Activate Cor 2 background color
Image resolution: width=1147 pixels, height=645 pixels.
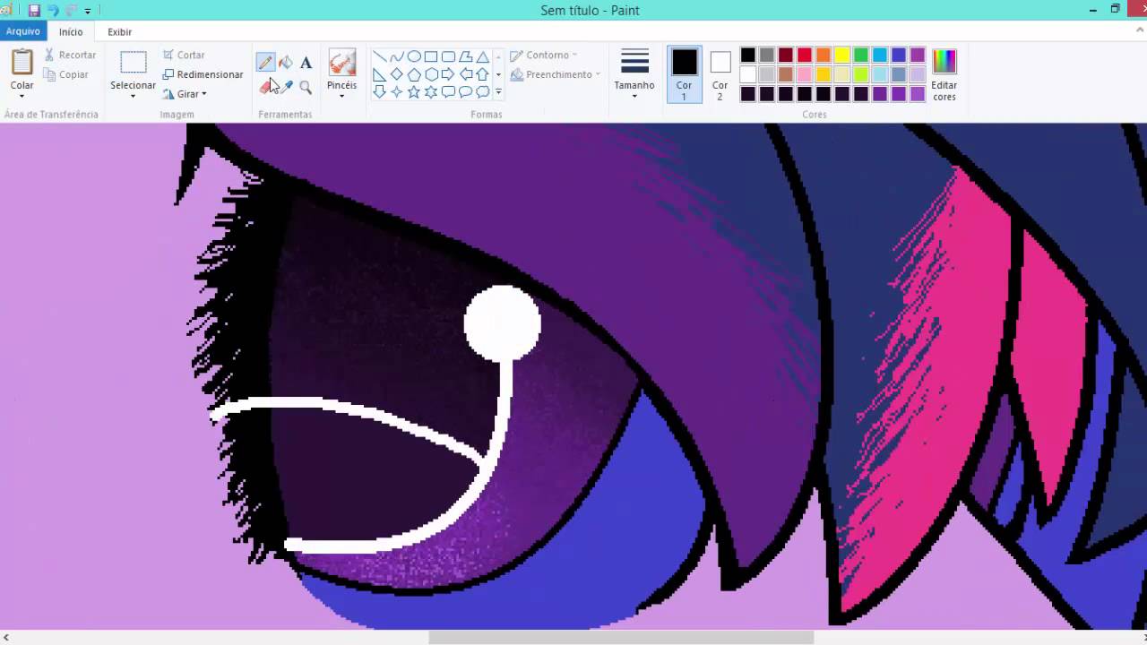point(720,73)
